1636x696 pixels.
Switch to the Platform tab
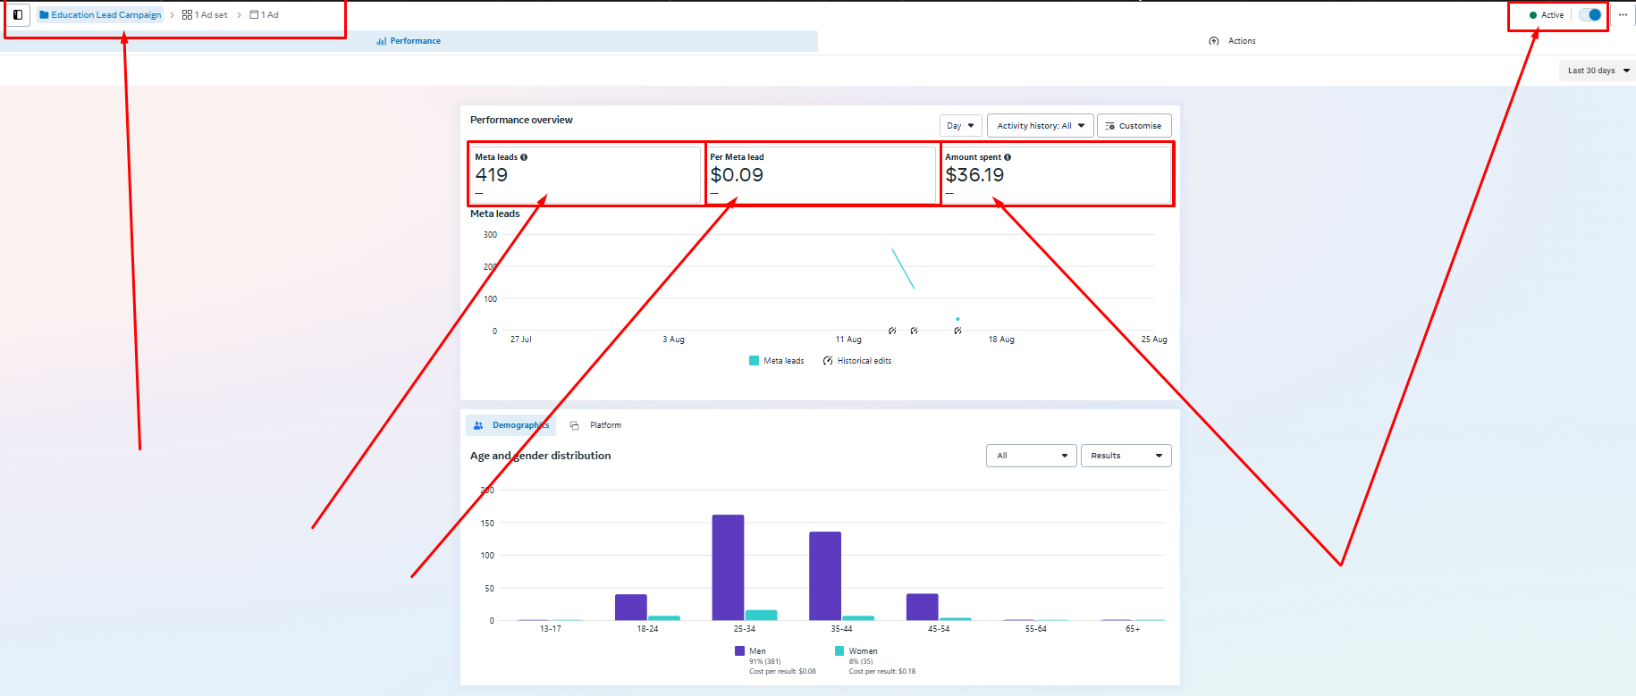pyautogui.click(x=596, y=425)
